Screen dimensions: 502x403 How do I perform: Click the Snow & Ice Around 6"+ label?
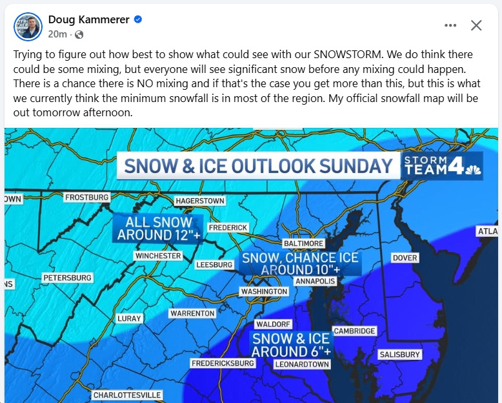[x=291, y=345]
